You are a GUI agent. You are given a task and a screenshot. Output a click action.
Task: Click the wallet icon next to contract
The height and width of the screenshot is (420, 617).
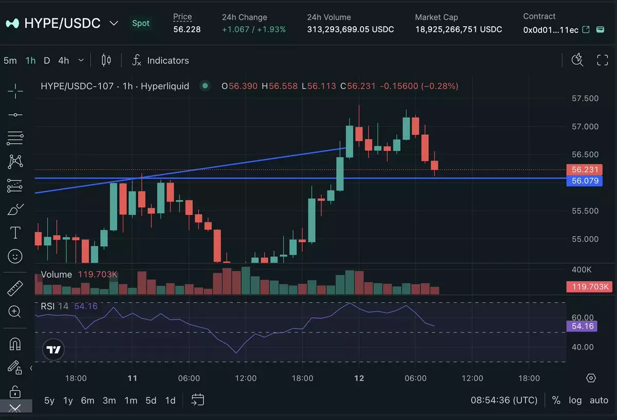(x=600, y=30)
